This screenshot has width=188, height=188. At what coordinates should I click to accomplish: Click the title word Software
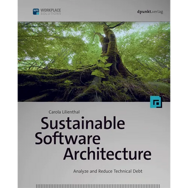point(68,138)
